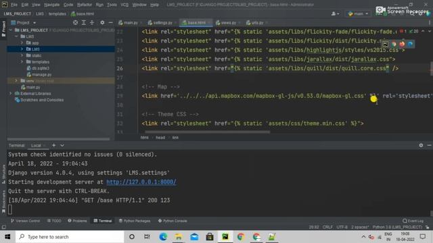433x243 pixels.
Task: Open Python Packages tool window
Action: (135, 221)
